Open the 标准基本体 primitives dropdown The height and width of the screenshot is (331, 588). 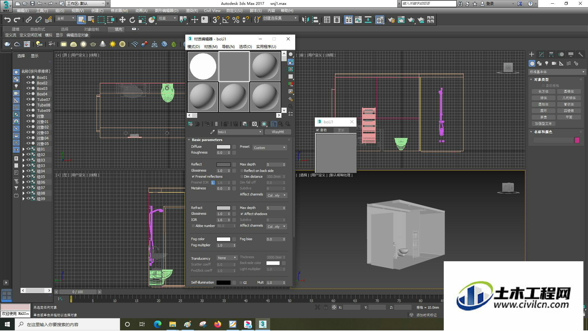click(557, 72)
